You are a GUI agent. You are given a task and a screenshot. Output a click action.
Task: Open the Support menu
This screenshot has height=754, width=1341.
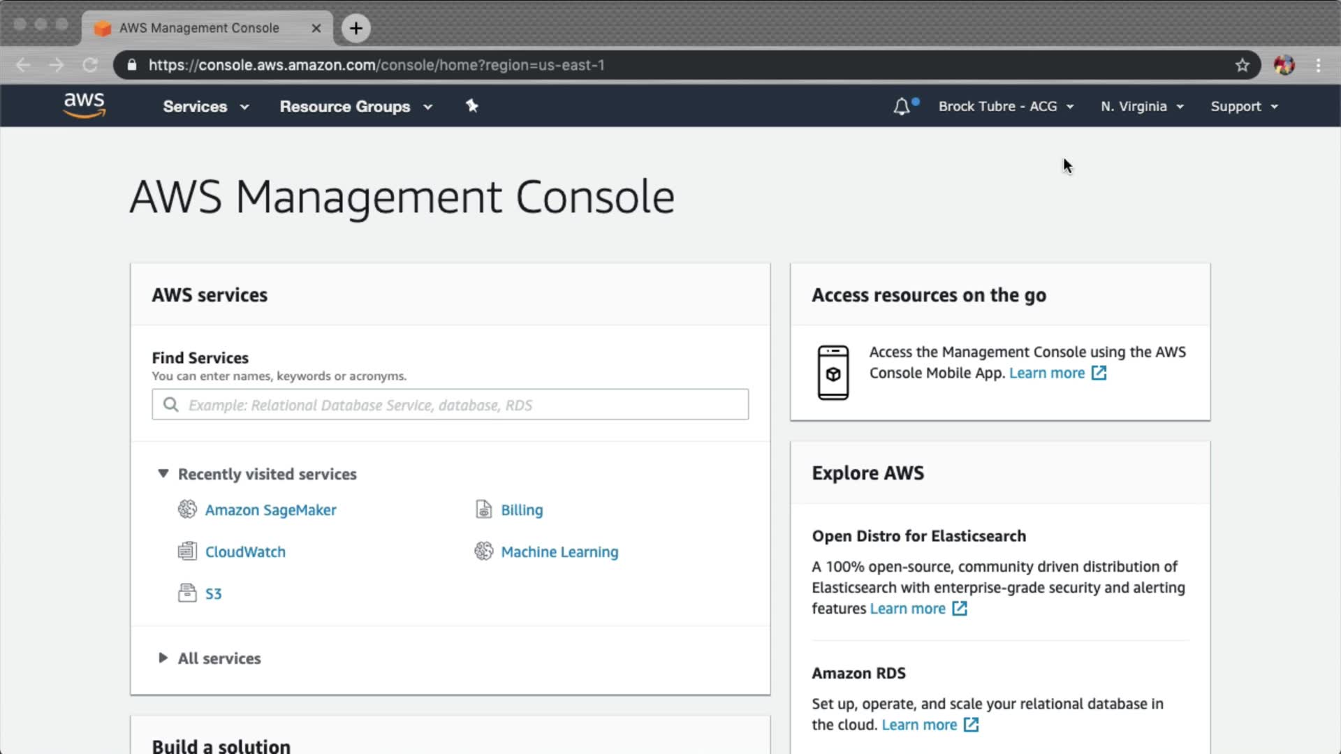pyautogui.click(x=1244, y=107)
